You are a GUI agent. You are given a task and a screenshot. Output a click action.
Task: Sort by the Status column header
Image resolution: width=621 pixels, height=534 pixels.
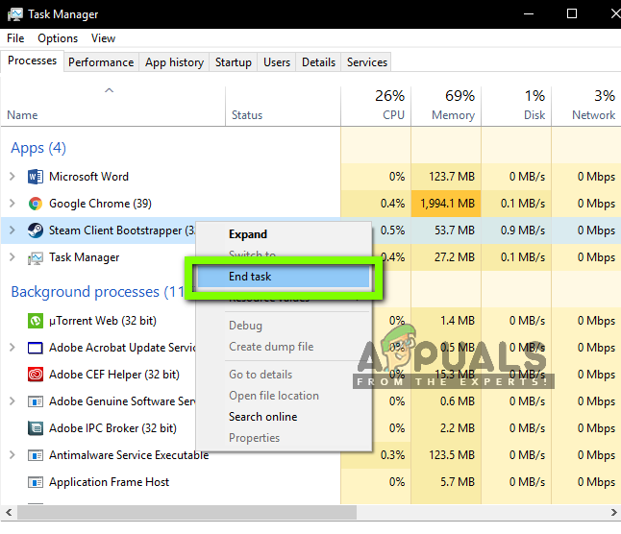coord(284,106)
